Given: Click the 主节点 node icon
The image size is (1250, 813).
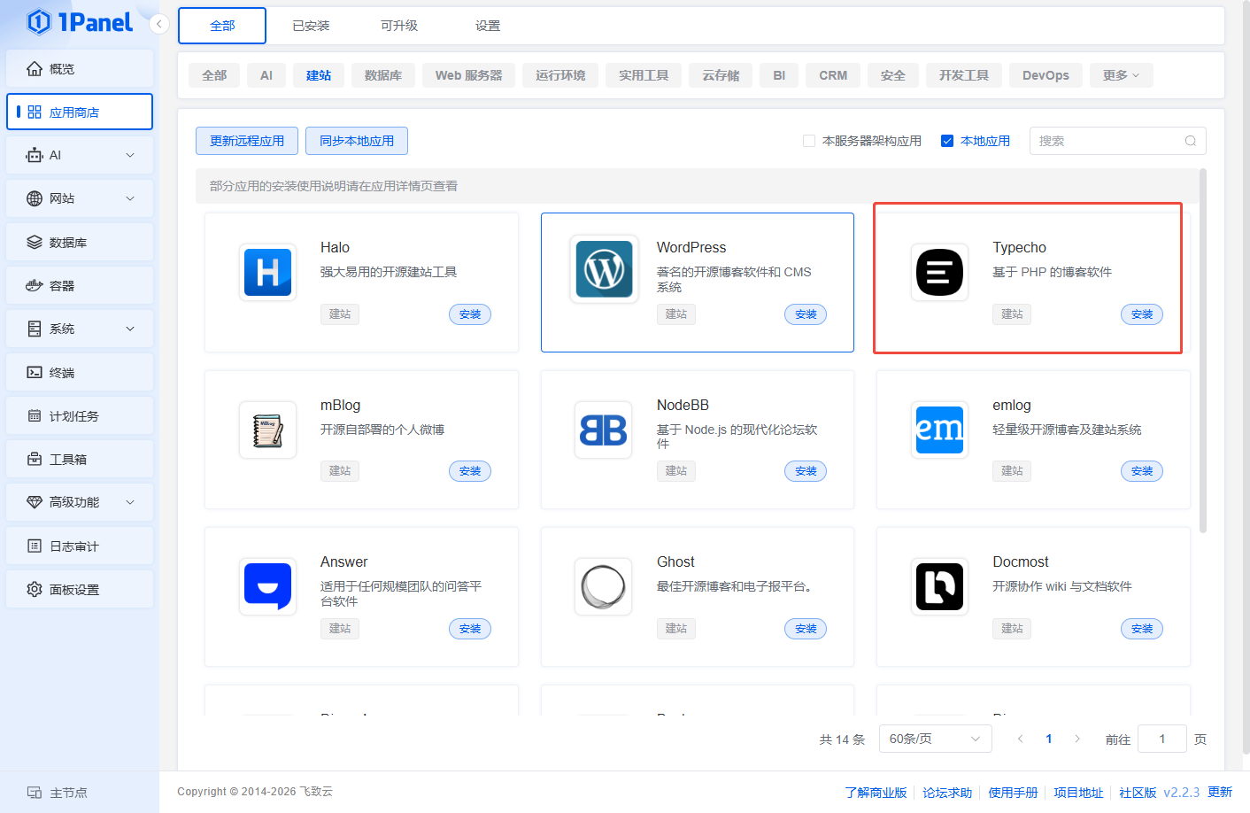Looking at the screenshot, I should (x=35, y=793).
